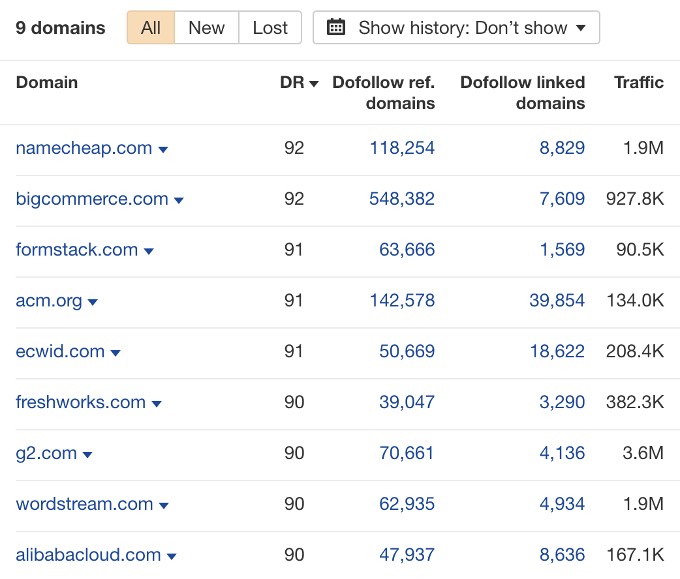
Task: Expand options arrow next to acm.org
Action: point(93,302)
